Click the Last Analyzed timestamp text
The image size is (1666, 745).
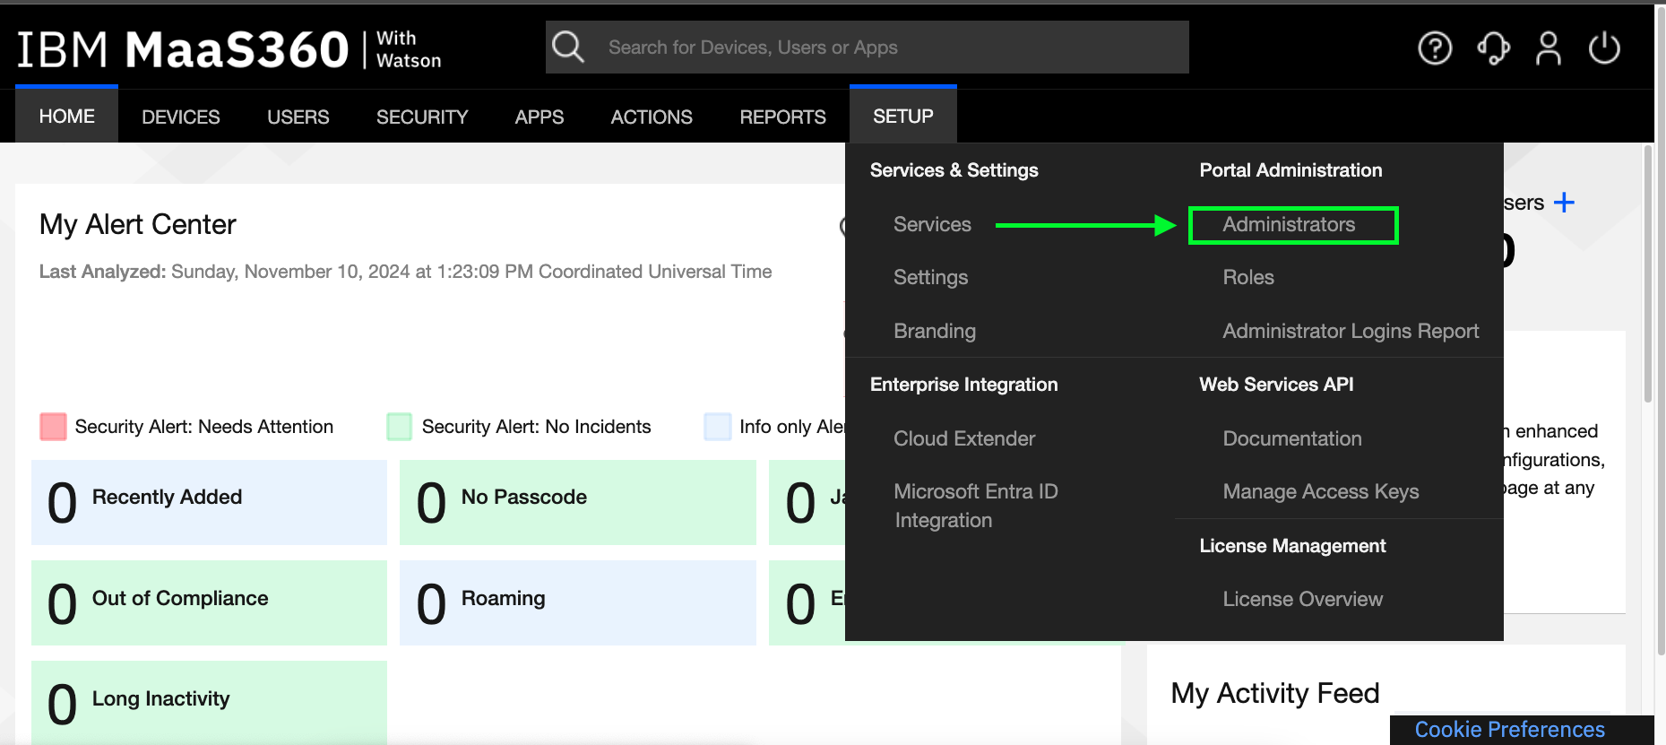click(x=406, y=272)
